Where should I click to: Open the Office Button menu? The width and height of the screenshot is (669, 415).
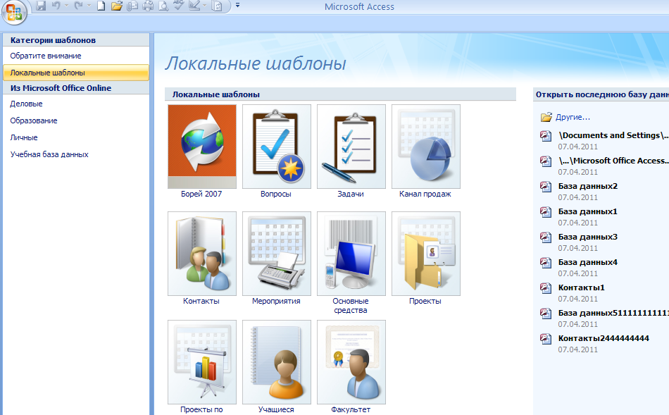pos(14,12)
